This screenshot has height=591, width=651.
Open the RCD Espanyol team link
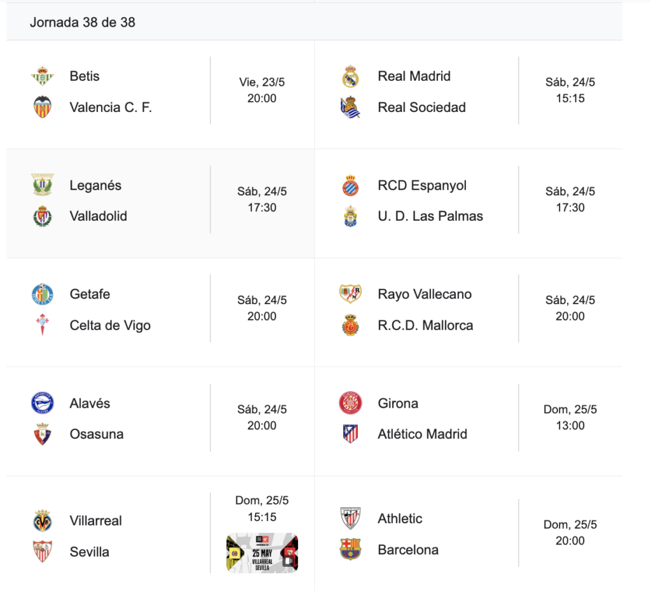(x=422, y=185)
